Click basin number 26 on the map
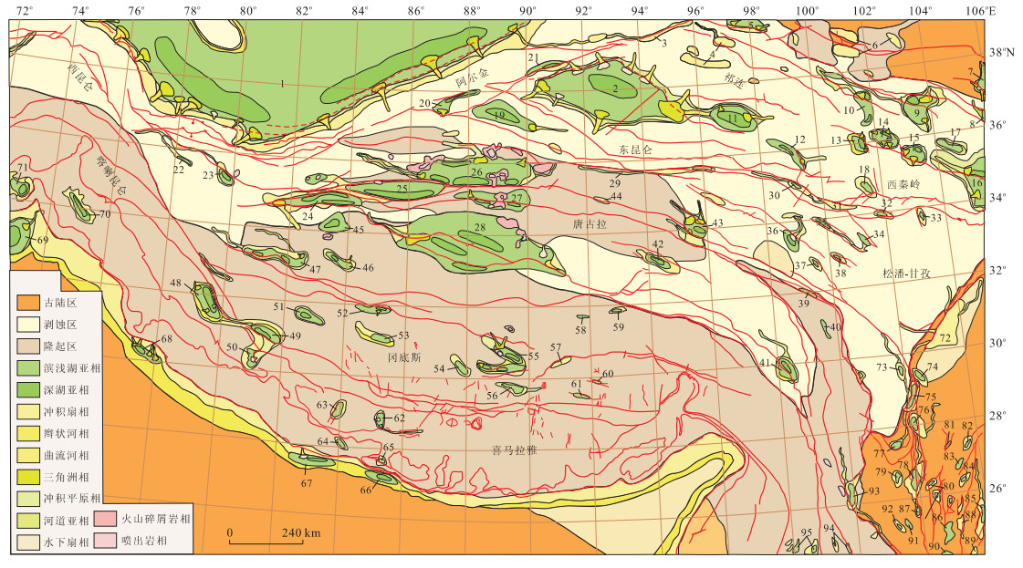Image resolution: width=1023 pixels, height=568 pixels. pyautogui.click(x=477, y=173)
